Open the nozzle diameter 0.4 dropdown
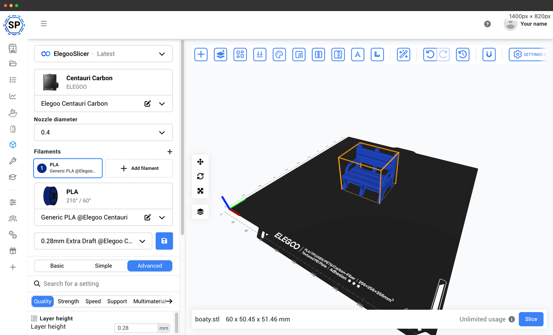This screenshot has width=553, height=335. click(x=103, y=132)
